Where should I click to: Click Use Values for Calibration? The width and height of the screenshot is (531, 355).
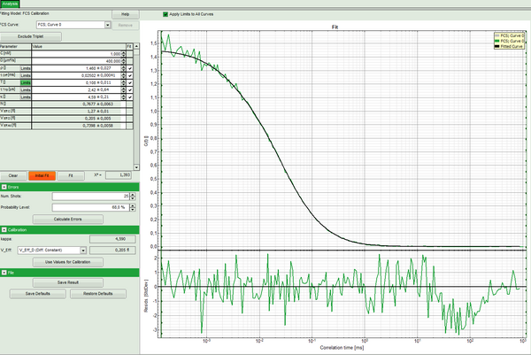(68, 262)
